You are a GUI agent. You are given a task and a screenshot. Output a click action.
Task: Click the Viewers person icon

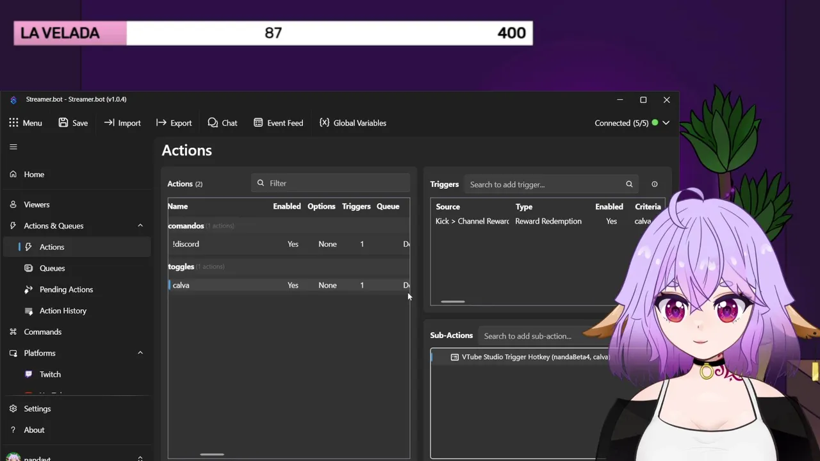tap(13, 204)
